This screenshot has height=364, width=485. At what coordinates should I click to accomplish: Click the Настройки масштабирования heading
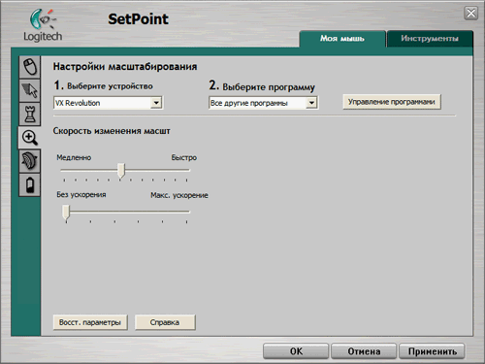[x=125, y=67]
